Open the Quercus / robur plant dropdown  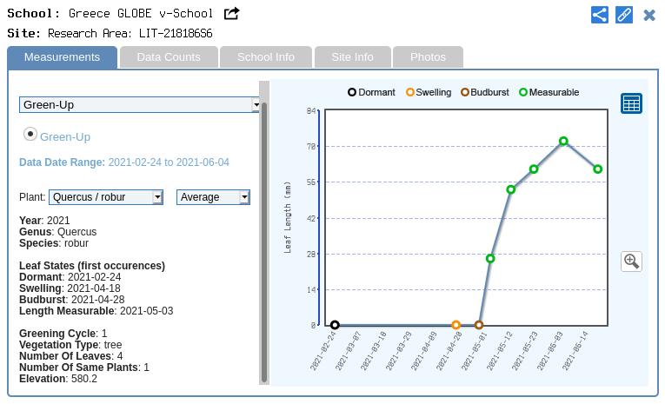[106, 197]
